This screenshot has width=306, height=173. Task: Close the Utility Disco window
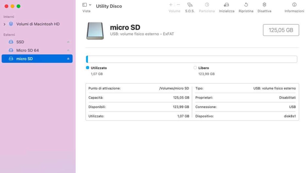pyautogui.click(x=7, y=6)
